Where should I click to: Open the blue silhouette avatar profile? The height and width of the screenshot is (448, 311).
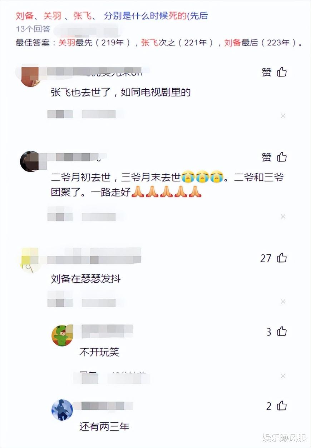[62, 410]
